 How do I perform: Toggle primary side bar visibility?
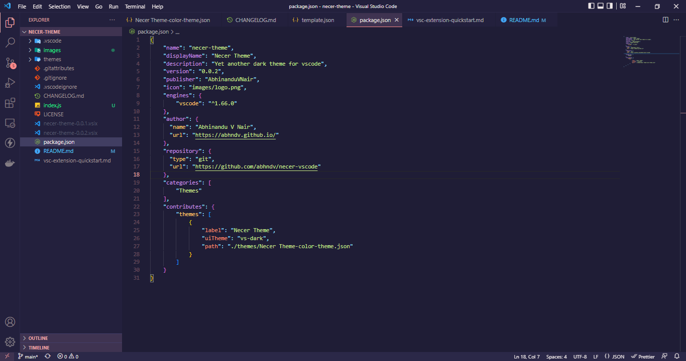(x=592, y=7)
